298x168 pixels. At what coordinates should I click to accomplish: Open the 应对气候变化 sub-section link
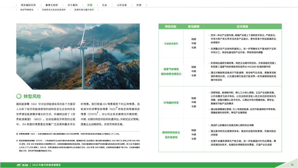coord(27,10)
